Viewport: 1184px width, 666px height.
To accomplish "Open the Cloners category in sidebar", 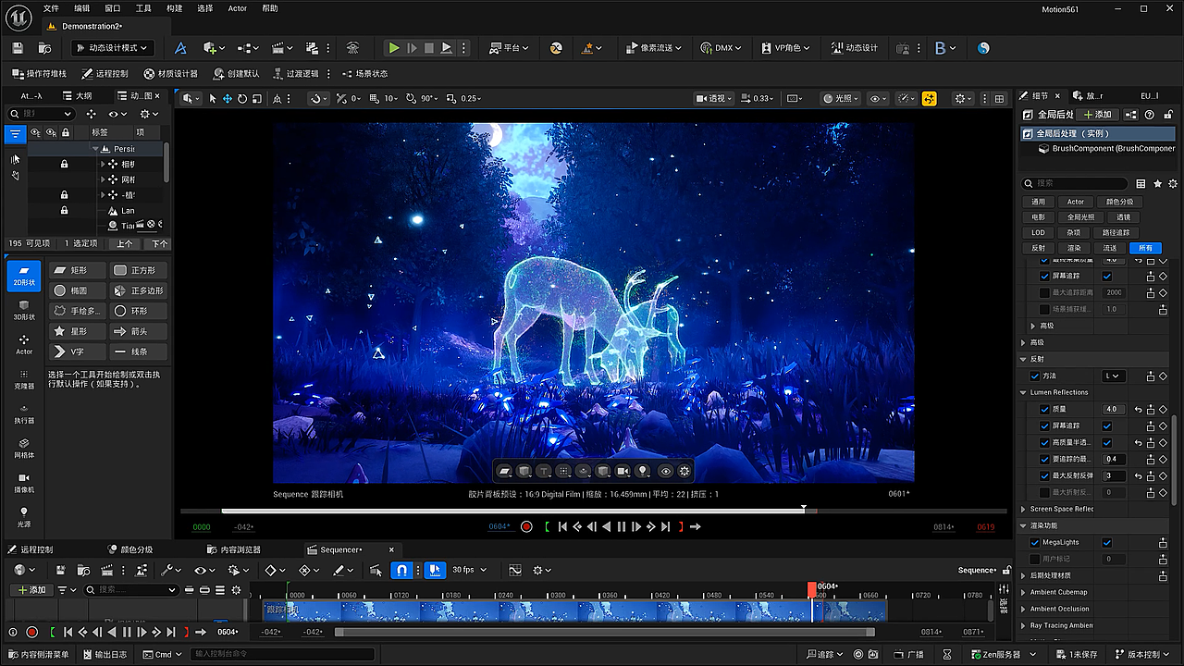I will (x=24, y=378).
